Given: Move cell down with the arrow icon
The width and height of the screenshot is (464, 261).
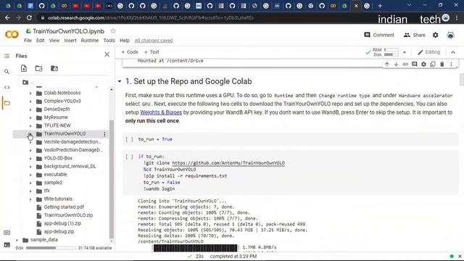Looking at the screenshot, I should (396, 65).
